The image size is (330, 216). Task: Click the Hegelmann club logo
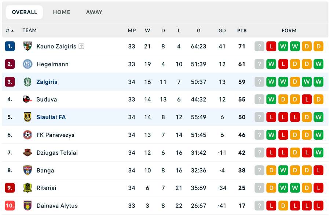point(27,64)
